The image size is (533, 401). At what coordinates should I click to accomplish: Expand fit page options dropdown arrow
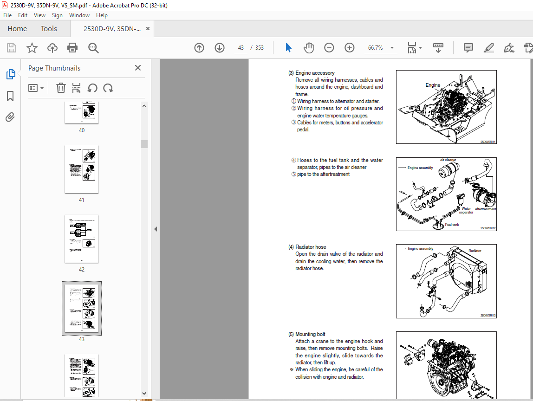421,48
